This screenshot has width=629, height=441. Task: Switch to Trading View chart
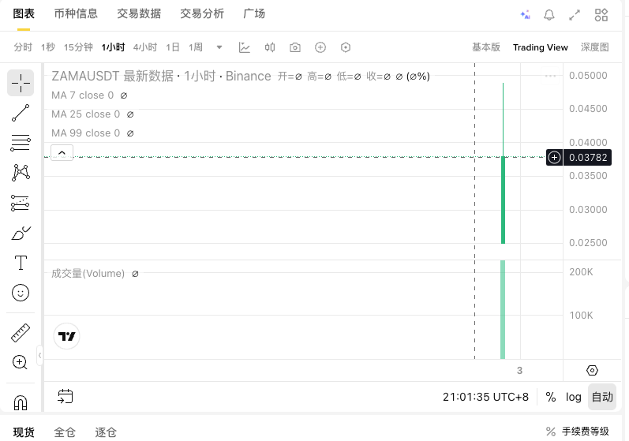541,47
